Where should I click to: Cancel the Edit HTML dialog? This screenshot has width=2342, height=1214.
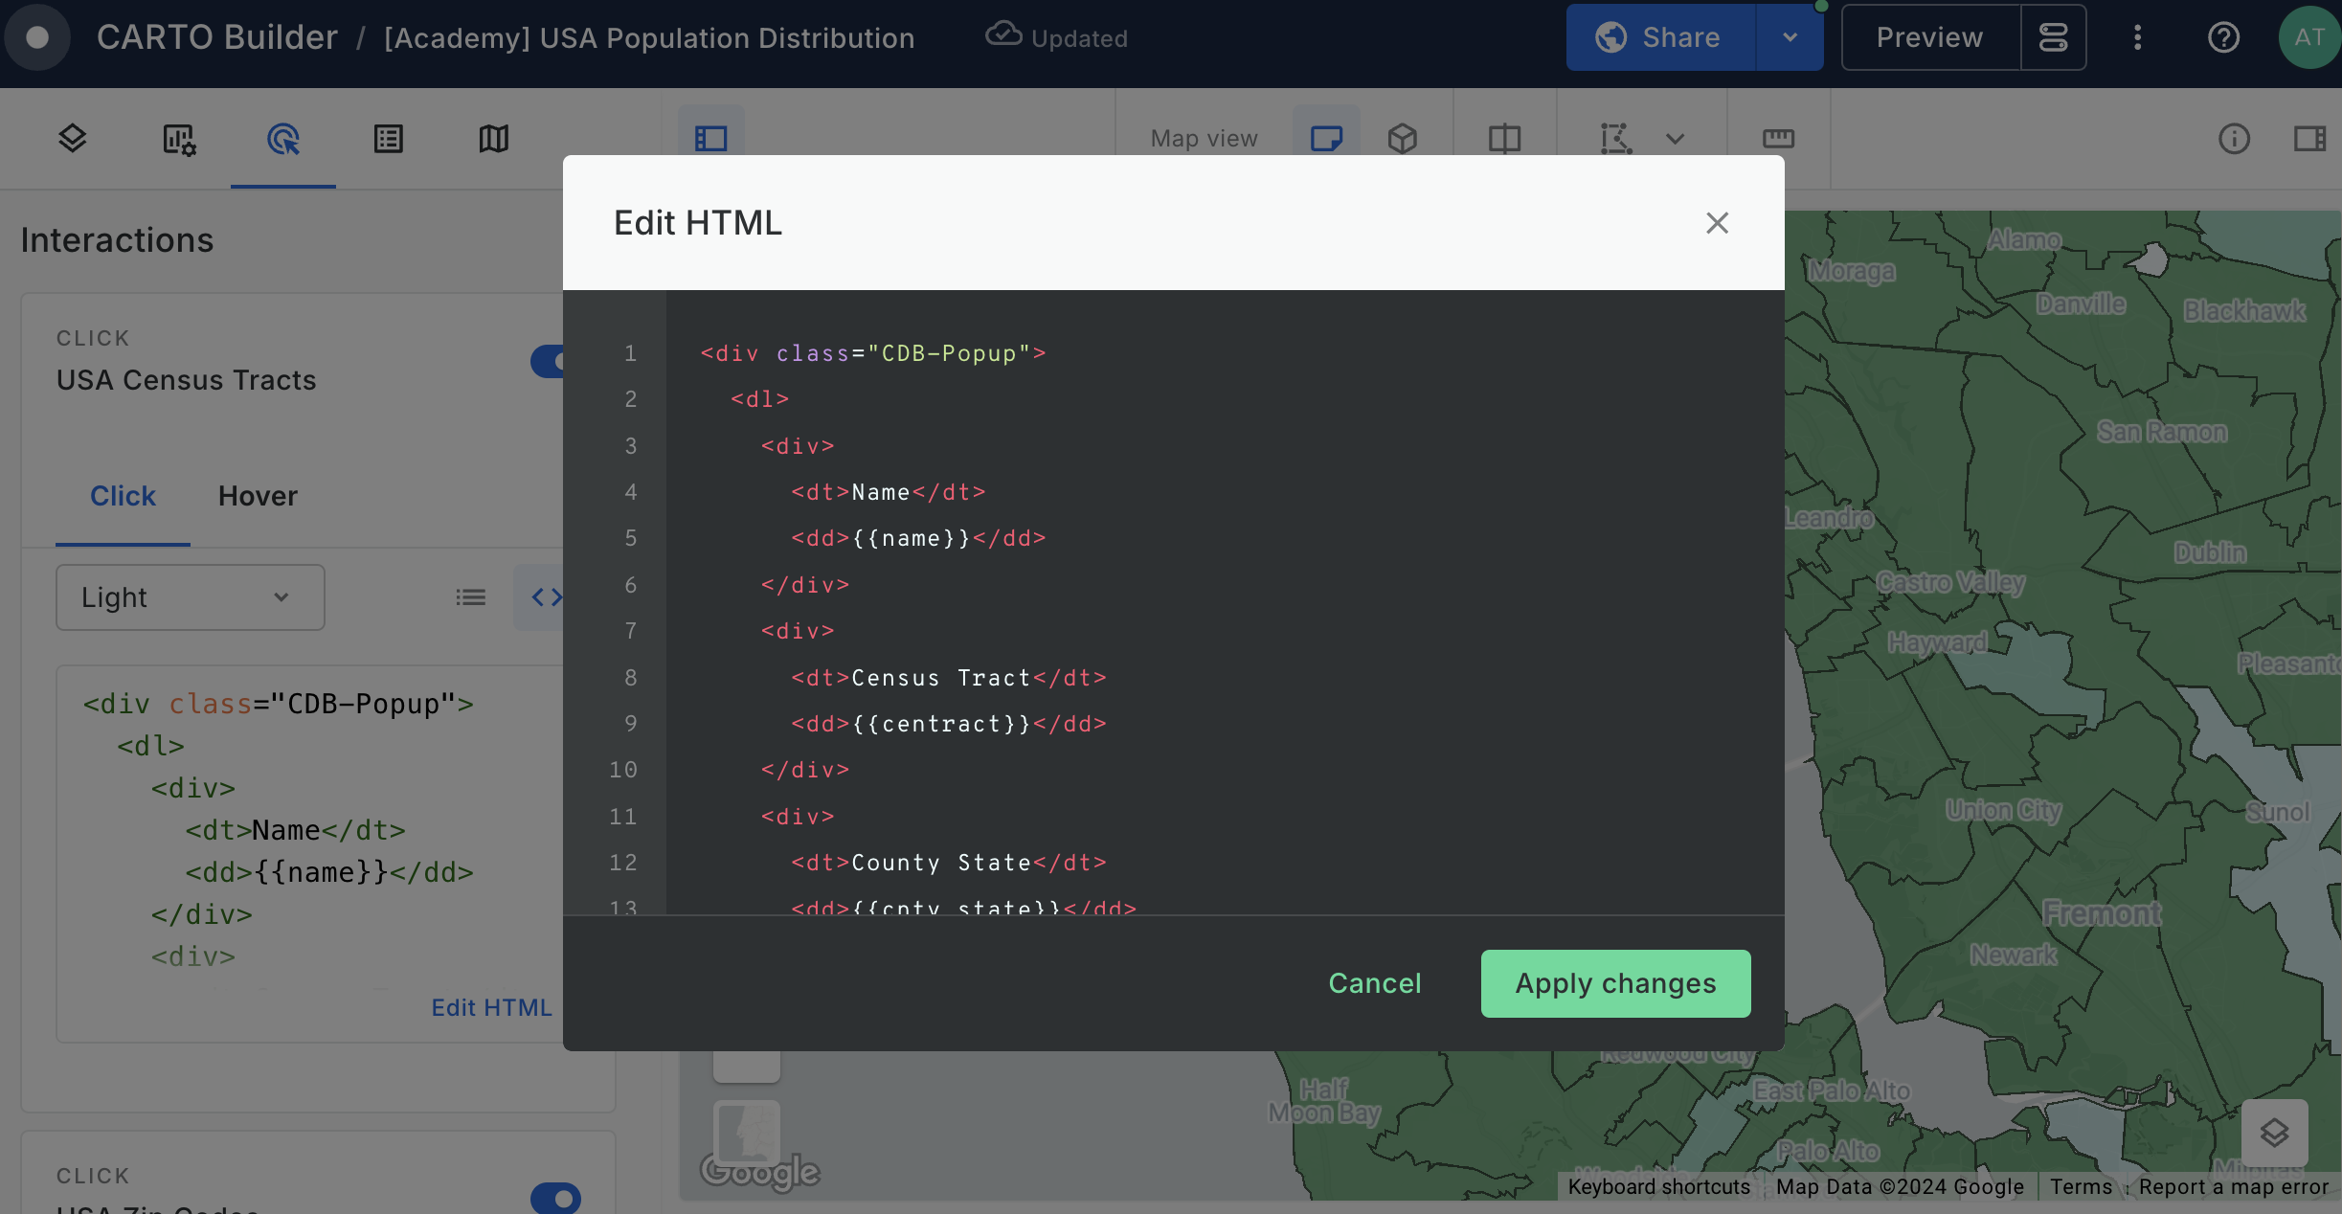[1374, 983]
